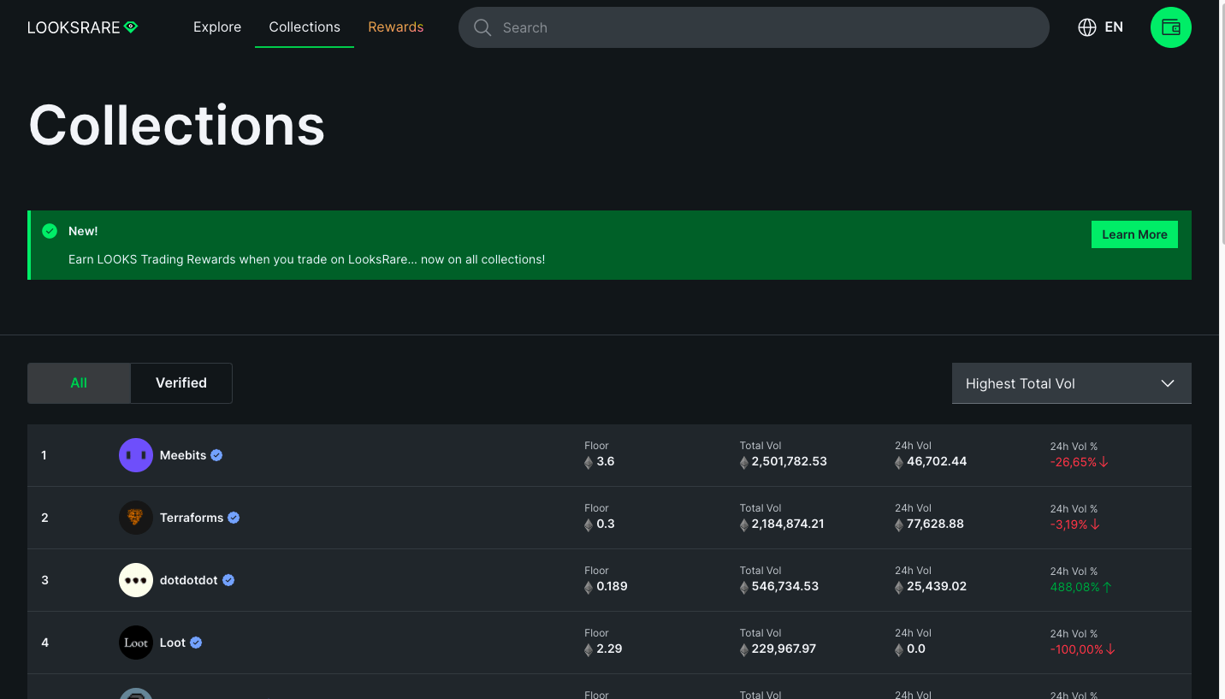
Task: Open the wallet connect button
Action: (x=1170, y=27)
